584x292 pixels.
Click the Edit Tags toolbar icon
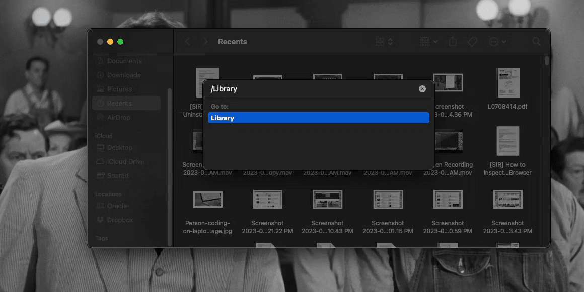[x=472, y=42]
